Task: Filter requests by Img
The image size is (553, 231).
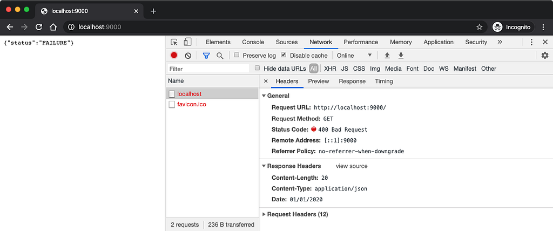Action: point(375,69)
